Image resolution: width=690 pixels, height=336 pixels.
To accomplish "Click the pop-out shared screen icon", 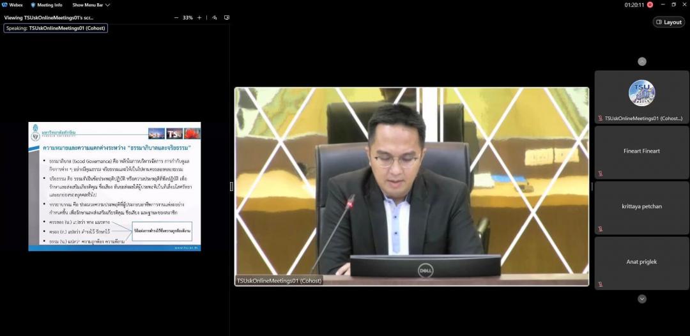I will pos(226,18).
